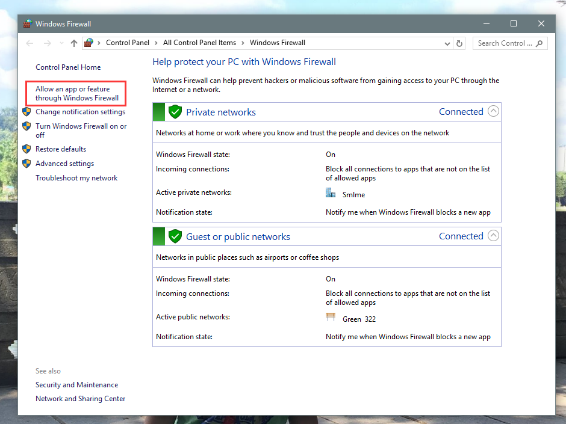The image size is (566, 424).
Task: Click Connected status of Guest or public networks
Action: click(461, 236)
